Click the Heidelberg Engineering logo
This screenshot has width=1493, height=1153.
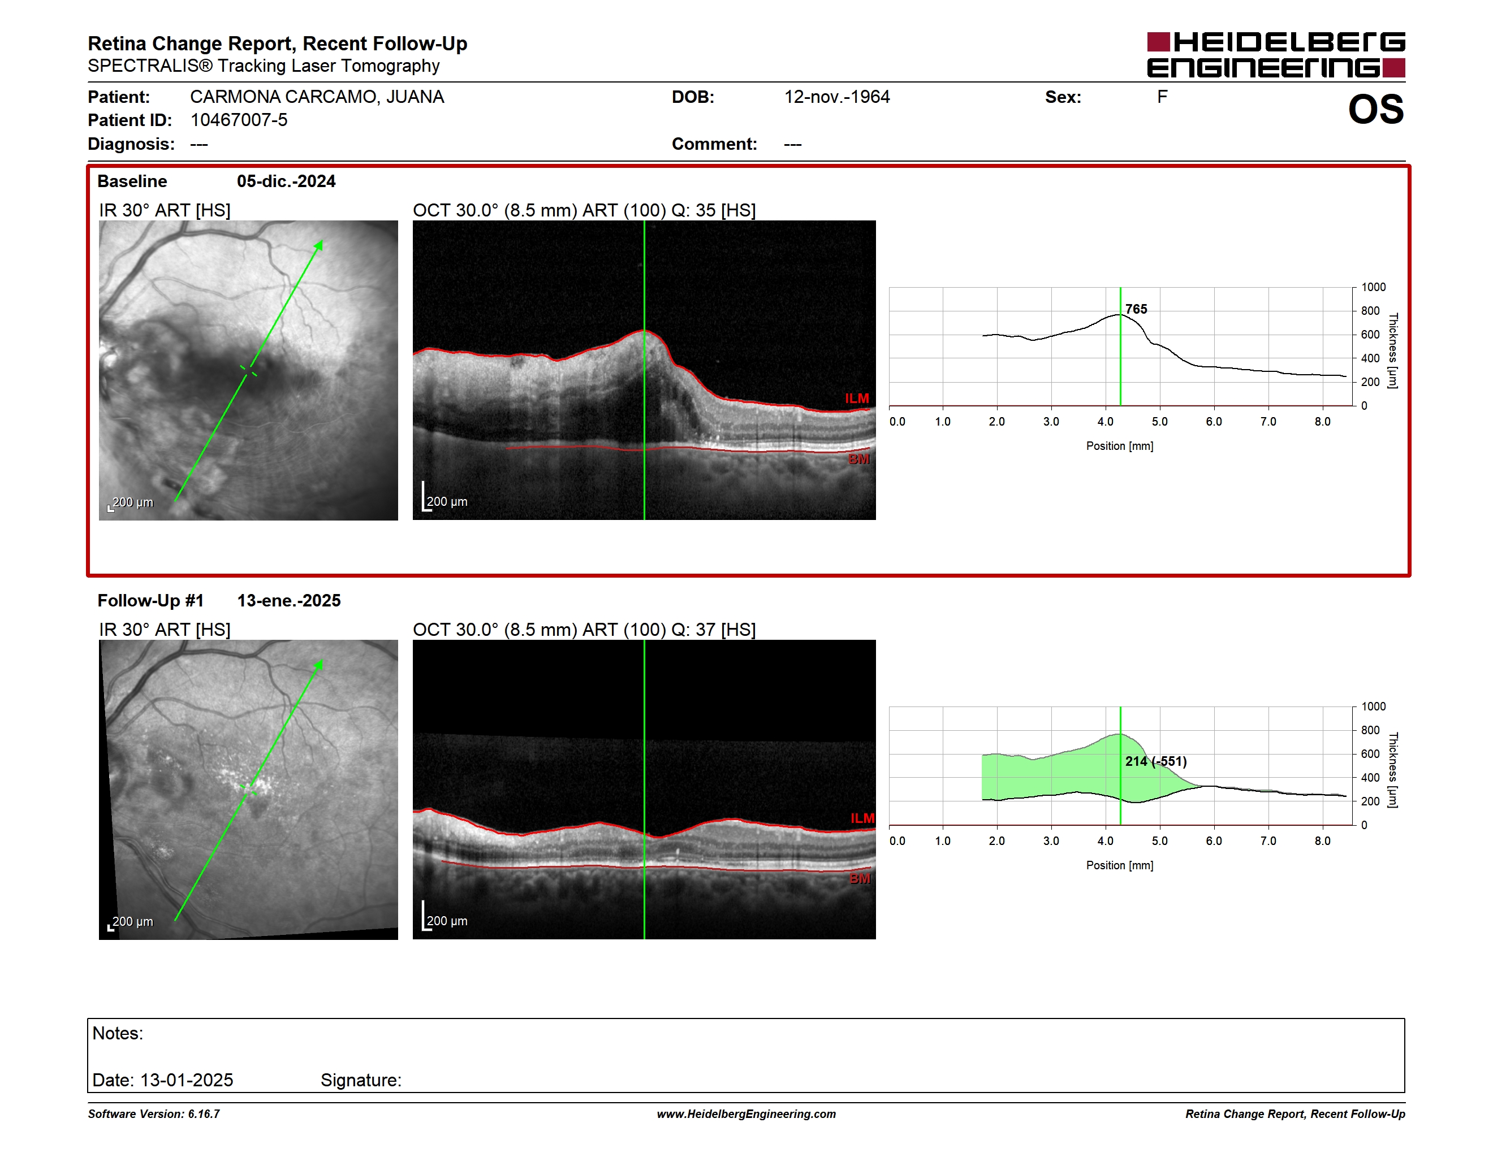(1276, 55)
